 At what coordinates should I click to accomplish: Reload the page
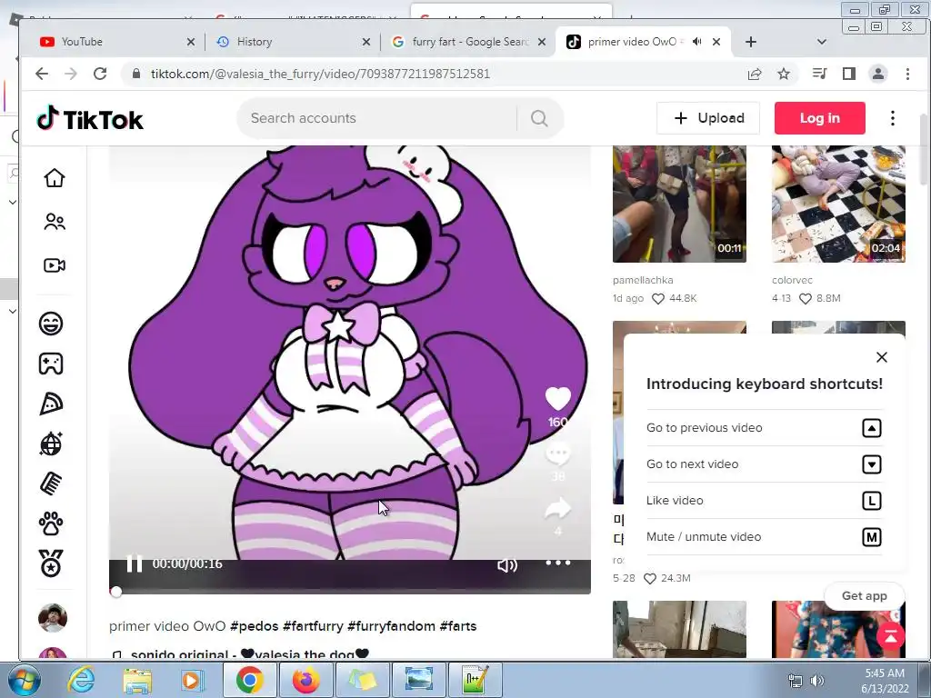click(x=100, y=74)
